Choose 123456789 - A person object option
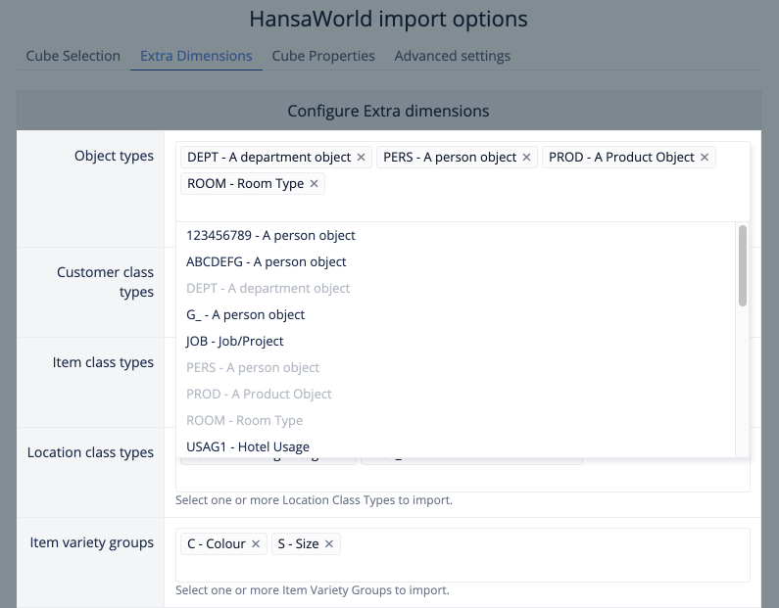Screen dimensions: 779x608 [x=270, y=235]
